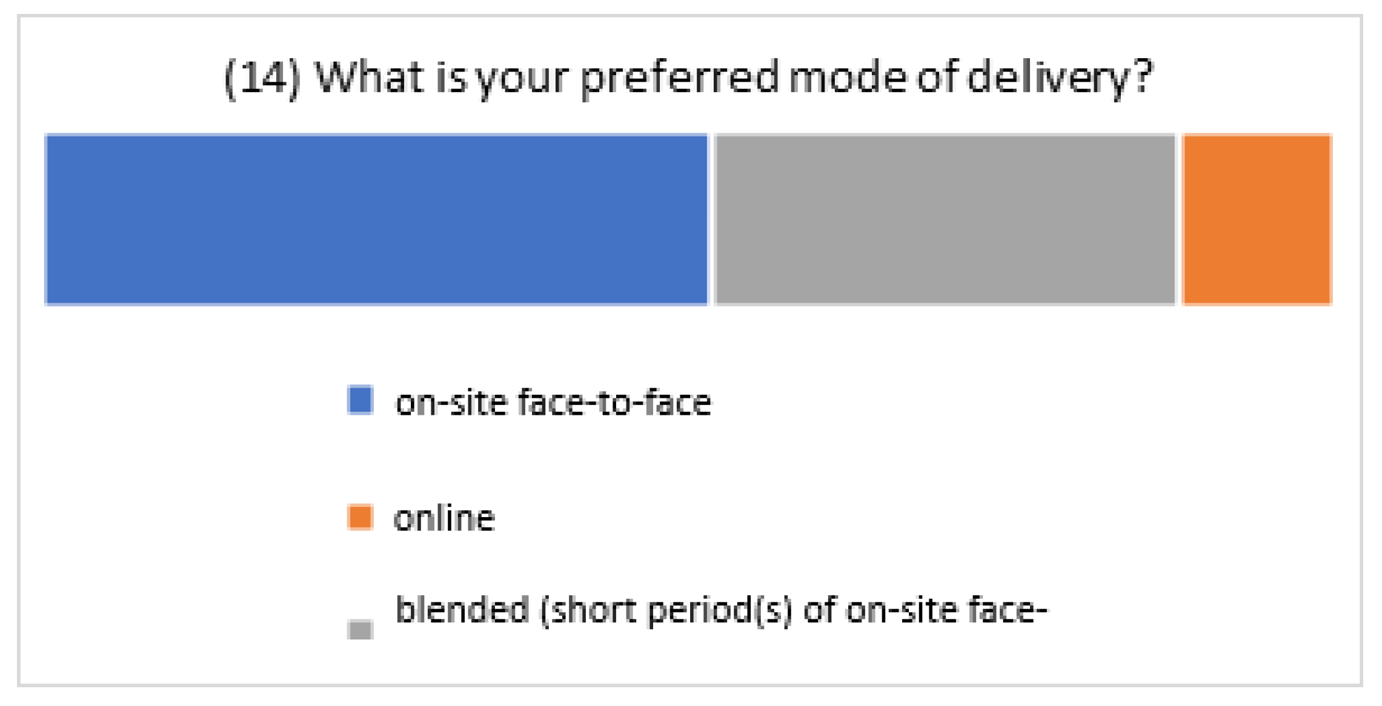Image resolution: width=1382 pixels, height=706 pixels.
Task: Click the word "preferred" in the chart title
Action: click(x=679, y=79)
